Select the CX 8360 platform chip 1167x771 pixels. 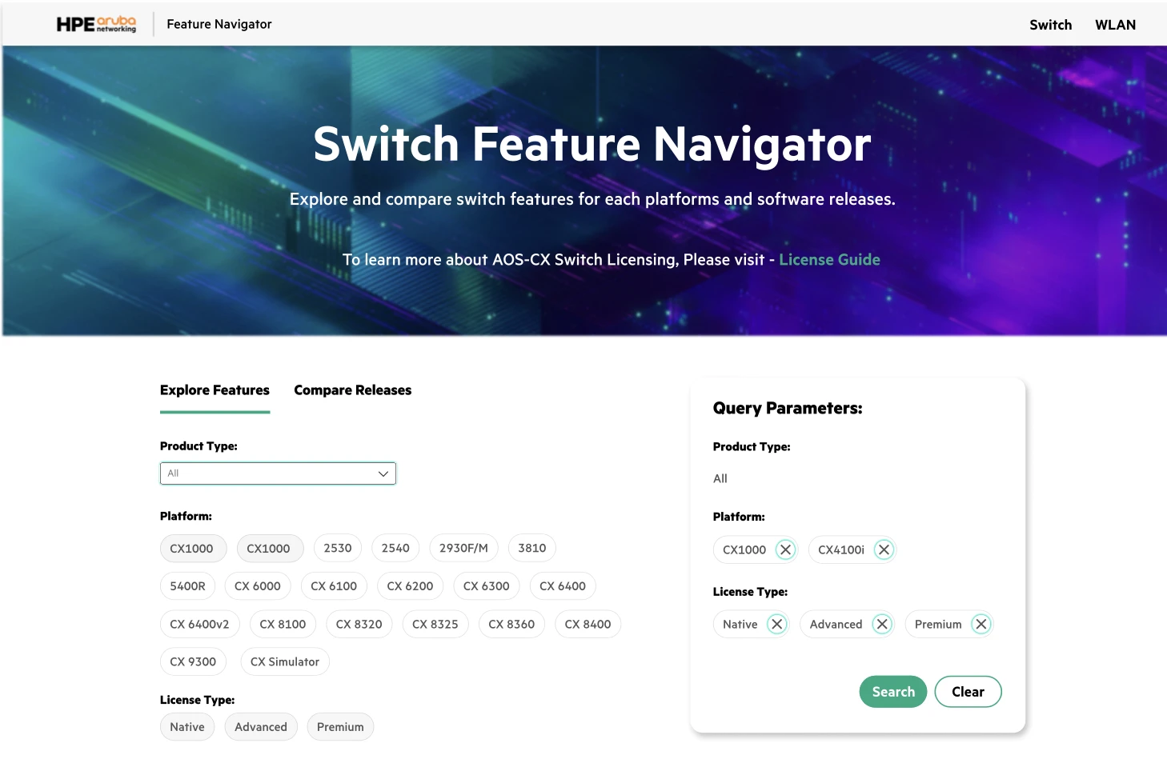coord(511,624)
